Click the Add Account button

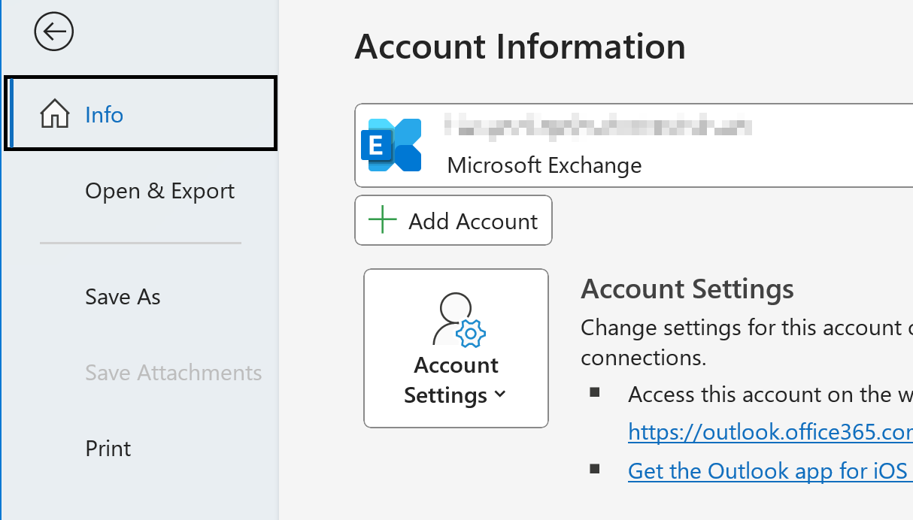(x=453, y=220)
